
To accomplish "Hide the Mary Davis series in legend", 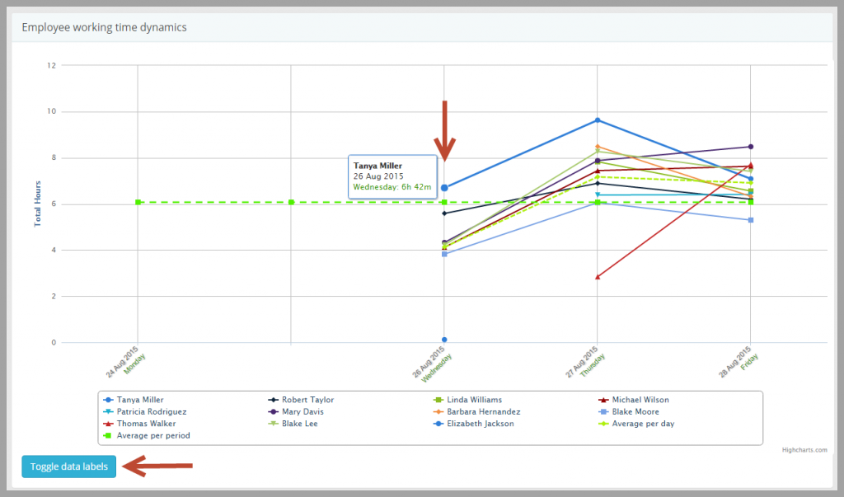I will [296, 411].
